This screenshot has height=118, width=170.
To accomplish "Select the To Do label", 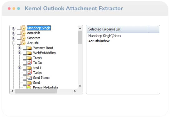I will click(x=37, y=63).
